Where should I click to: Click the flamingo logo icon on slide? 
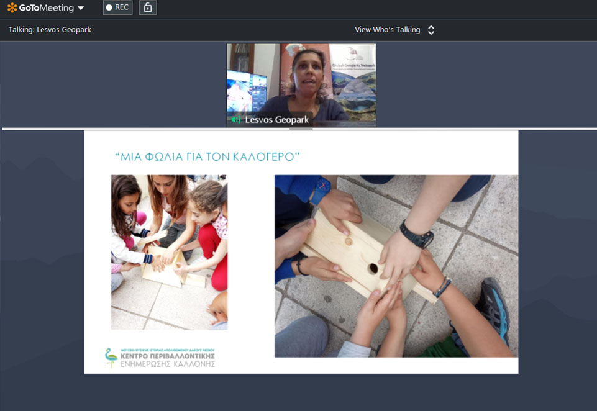pos(111,358)
